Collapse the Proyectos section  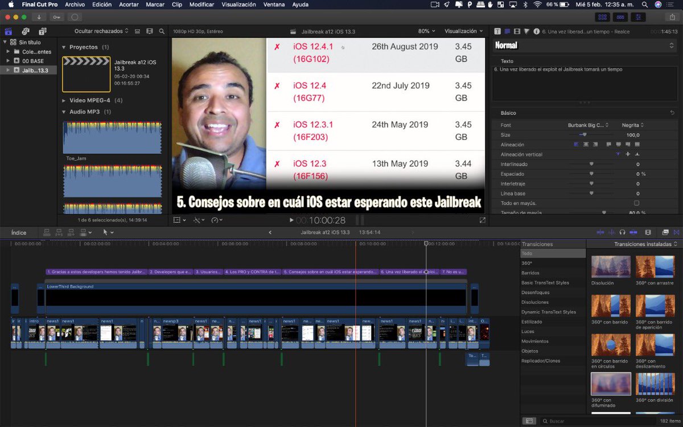(x=64, y=47)
